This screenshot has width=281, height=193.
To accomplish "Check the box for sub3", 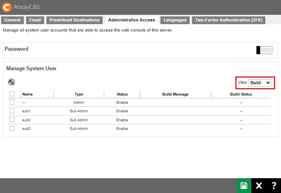I will pos(12,128).
